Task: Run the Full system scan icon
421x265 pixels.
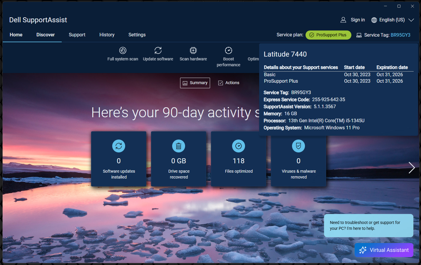Action: tap(123, 50)
